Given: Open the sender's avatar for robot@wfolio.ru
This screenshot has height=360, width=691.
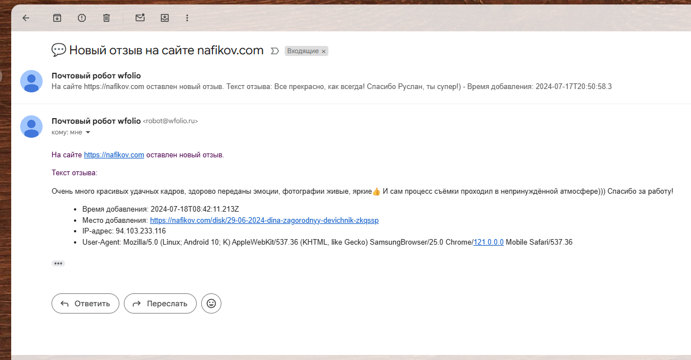Looking at the screenshot, I should coord(31,127).
